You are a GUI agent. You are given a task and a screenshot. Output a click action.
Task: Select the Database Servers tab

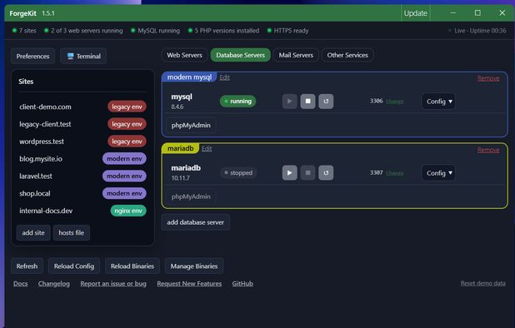241,55
